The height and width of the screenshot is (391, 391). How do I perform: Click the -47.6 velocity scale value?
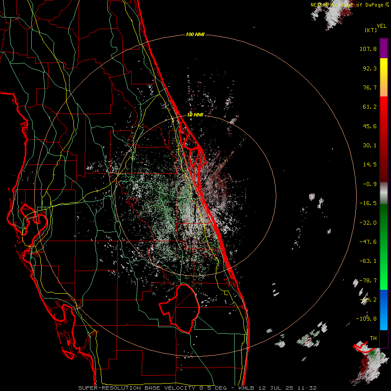368,242
